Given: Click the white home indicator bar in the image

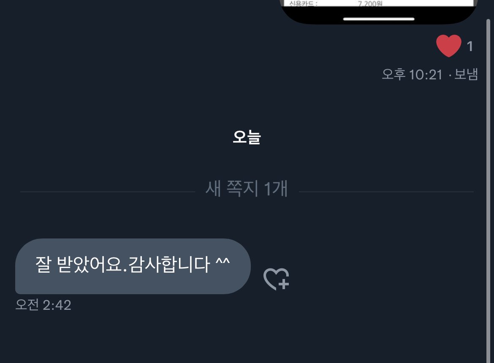Looking at the screenshot, I should pos(379,19).
